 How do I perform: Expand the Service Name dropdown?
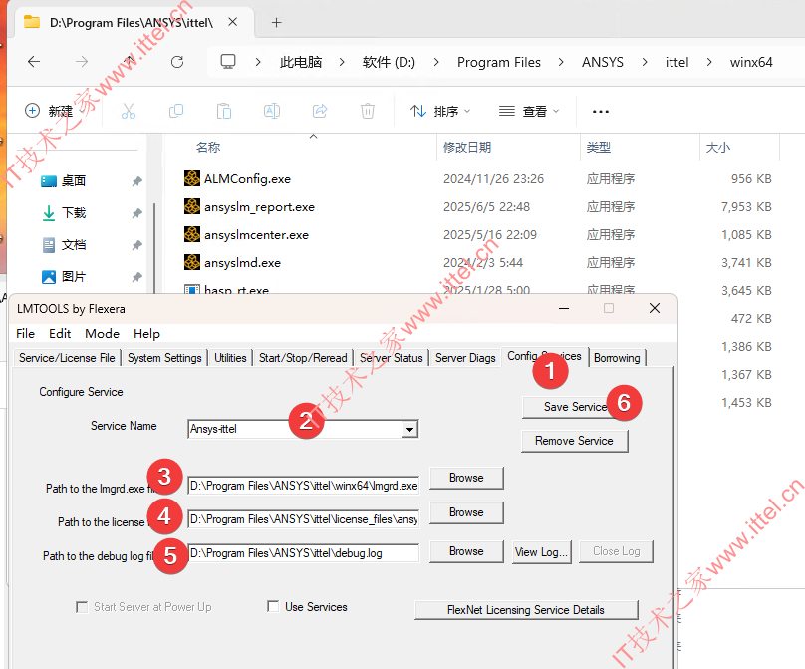click(408, 430)
